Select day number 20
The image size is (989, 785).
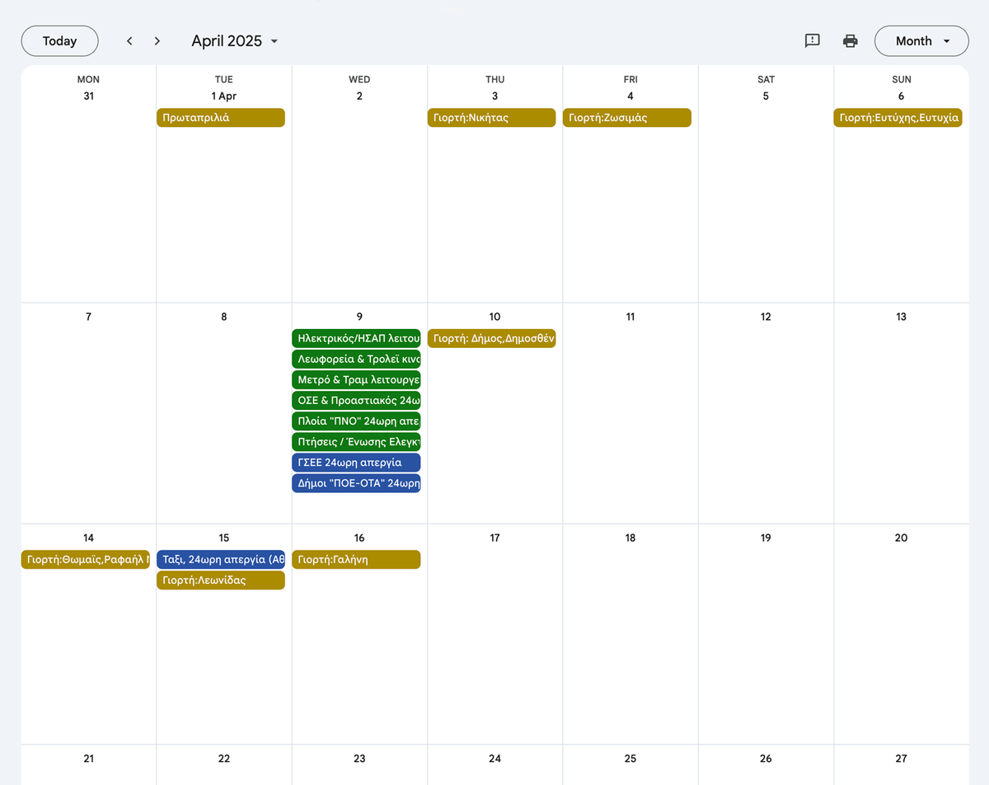[902, 538]
